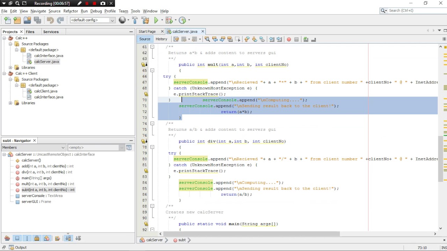Open the Run Project dropdown arrow
This screenshot has height=251, width=447.
pos(162,20)
